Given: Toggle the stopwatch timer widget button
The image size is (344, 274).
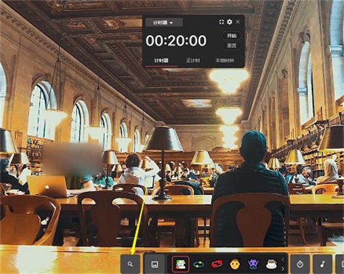Looking at the screenshot, I should point(300,264).
